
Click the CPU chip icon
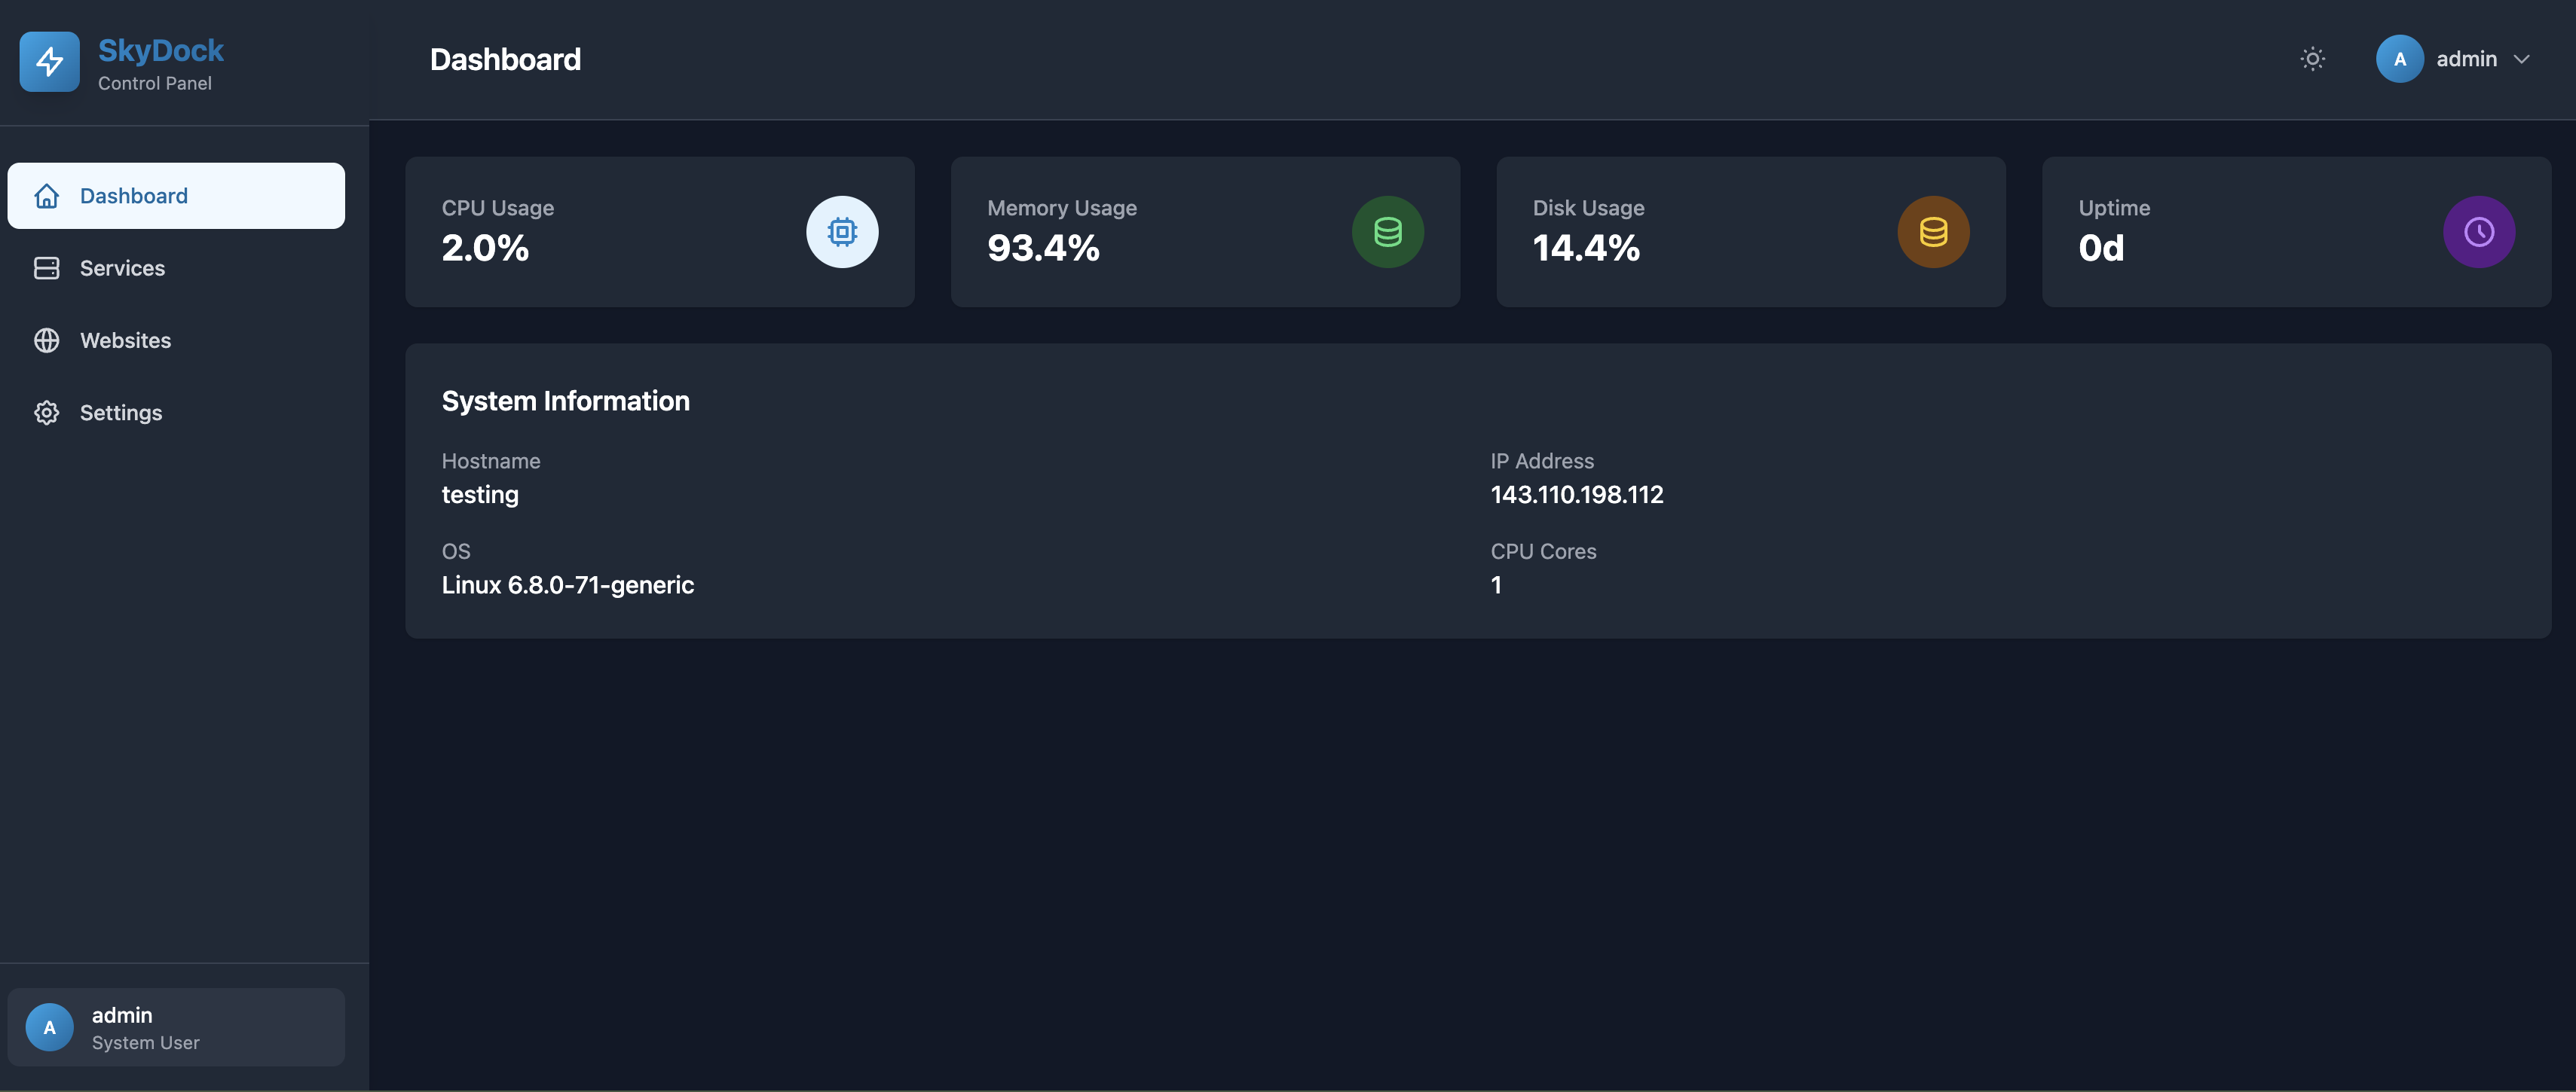pos(842,232)
